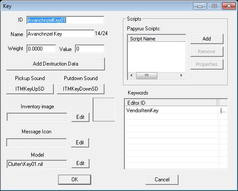Confirm the Key dialog with OK
This screenshot has height=191, width=238.
[74, 180]
